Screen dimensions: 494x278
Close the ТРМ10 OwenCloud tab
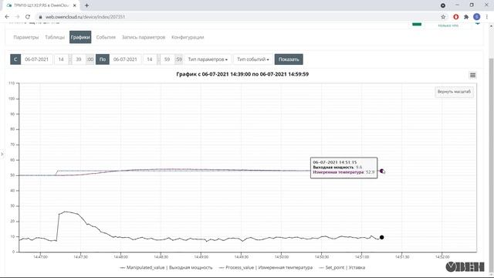tap(75, 5)
